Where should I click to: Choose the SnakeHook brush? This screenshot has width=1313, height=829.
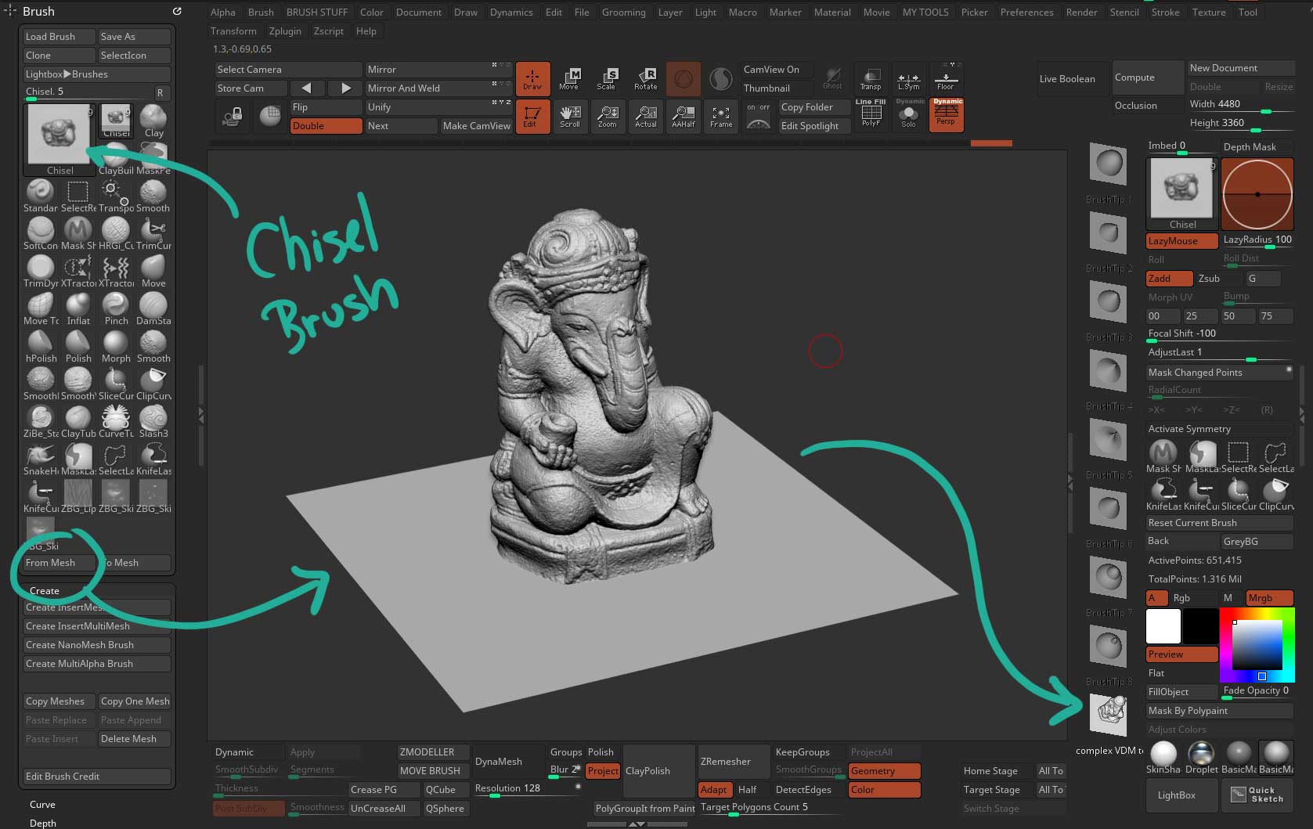click(40, 459)
